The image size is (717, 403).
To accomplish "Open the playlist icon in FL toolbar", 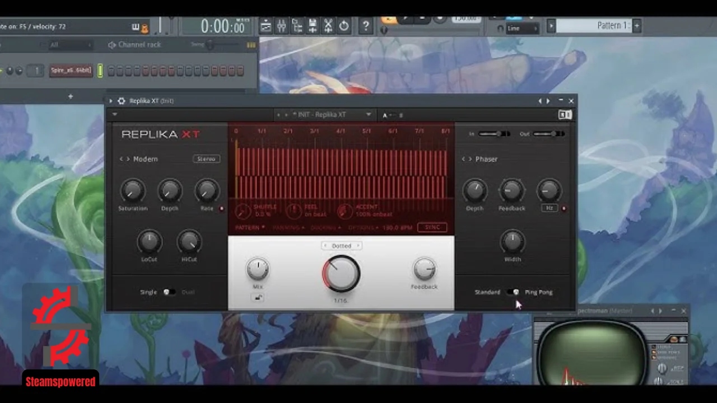I will [x=266, y=26].
